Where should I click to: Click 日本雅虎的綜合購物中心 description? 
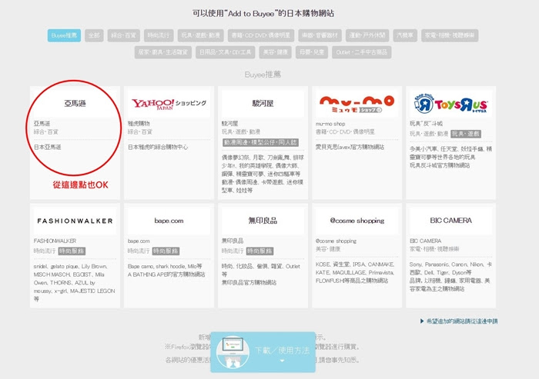coord(158,148)
